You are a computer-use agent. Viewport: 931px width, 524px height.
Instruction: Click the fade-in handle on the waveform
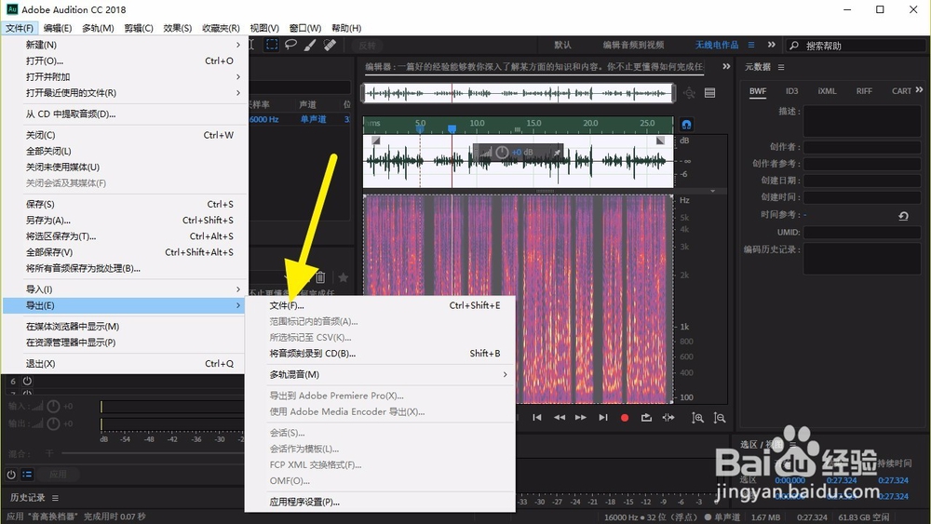[x=376, y=141]
